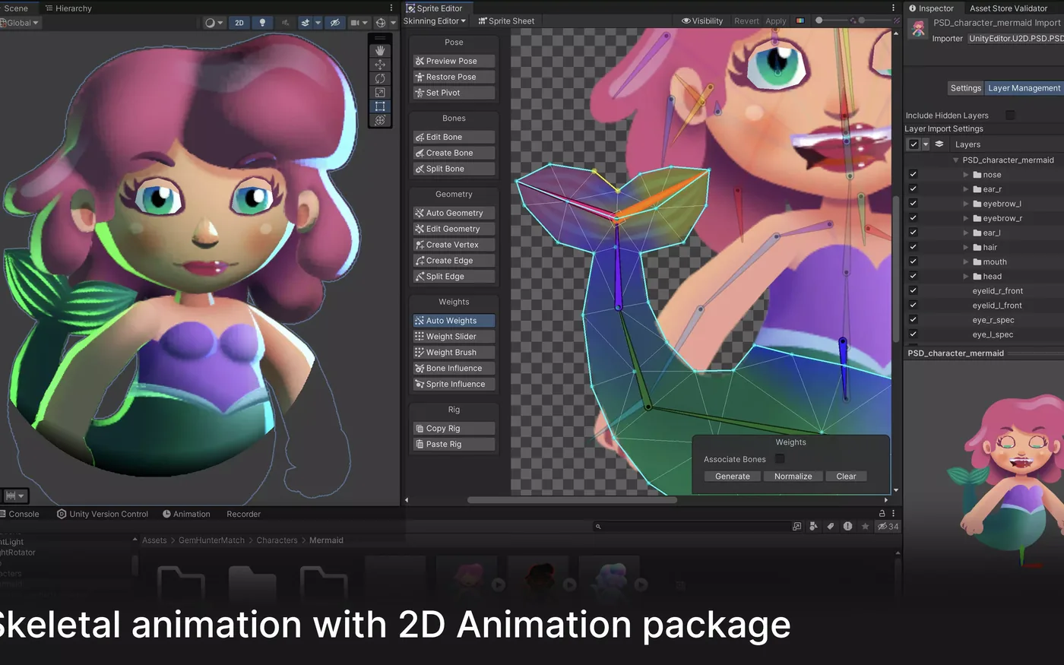1064x665 pixels.
Task: Click the Scene audio mute icon
Action: click(x=286, y=23)
